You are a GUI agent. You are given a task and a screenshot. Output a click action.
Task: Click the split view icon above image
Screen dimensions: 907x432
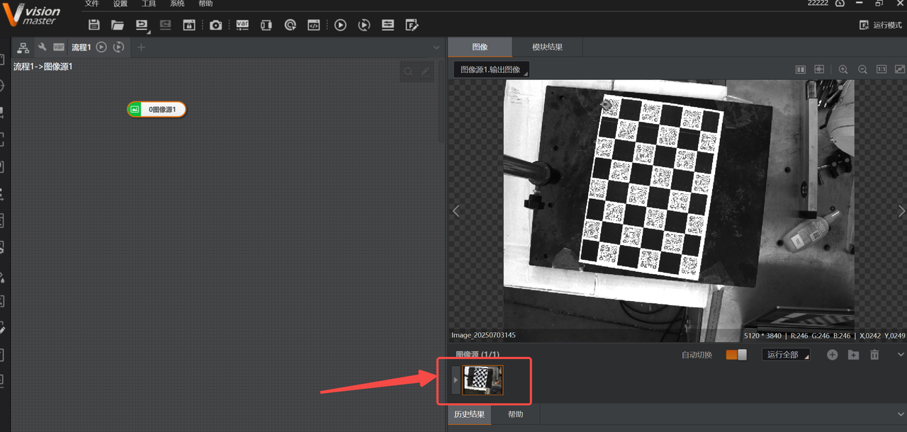[800, 69]
